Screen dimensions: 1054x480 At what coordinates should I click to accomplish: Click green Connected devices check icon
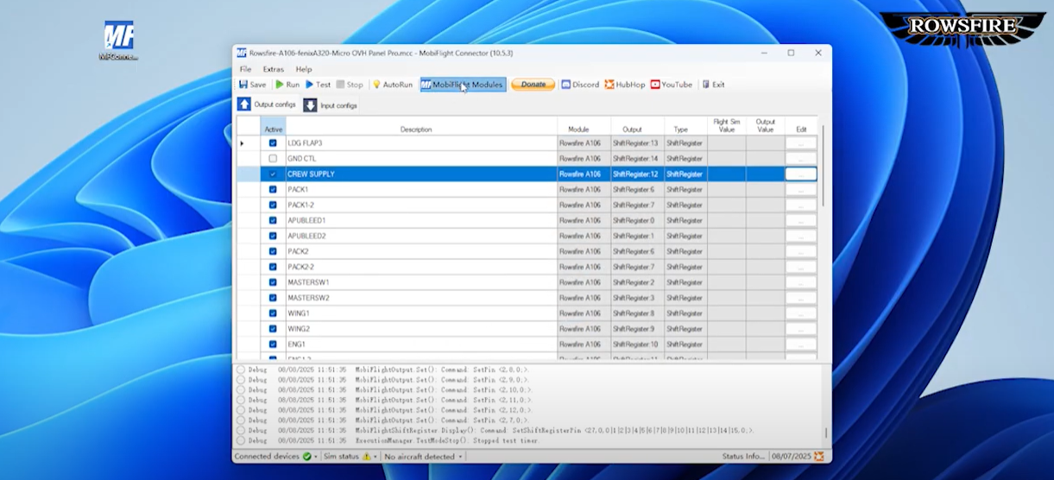pyautogui.click(x=307, y=456)
